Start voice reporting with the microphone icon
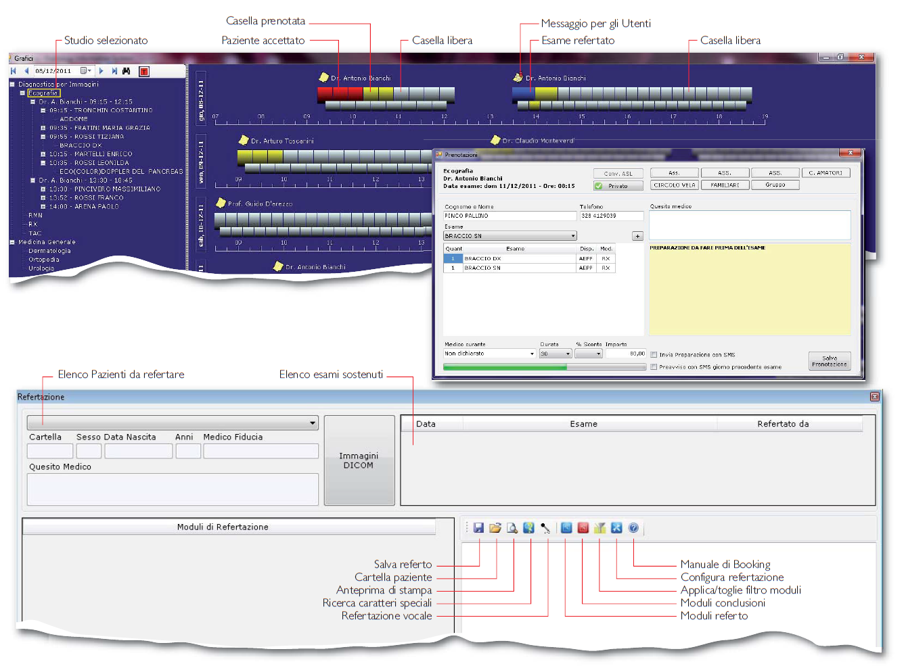This screenshot has height=668, width=906. click(x=545, y=528)
